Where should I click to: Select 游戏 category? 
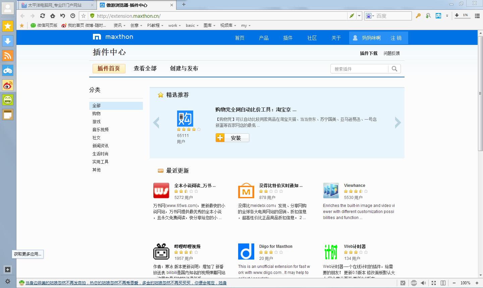(x=97, y=122)
